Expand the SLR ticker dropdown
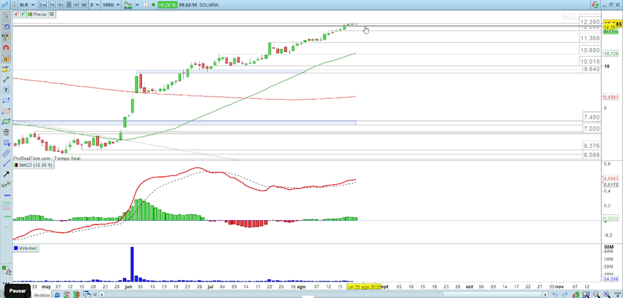The image size is (623, 298). (x=26, y=5)
